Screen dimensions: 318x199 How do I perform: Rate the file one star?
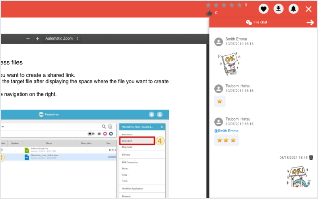[x=208, y=5]
